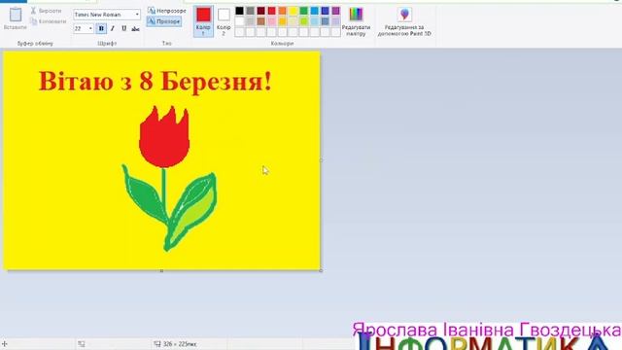
Task: Pick the indigo palette swatch
Action: 326,11
